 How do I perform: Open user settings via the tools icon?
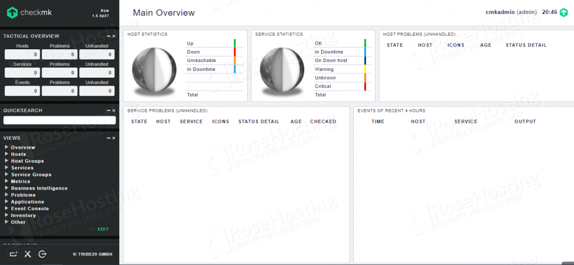pyautogui.click(x=29, y=254)
